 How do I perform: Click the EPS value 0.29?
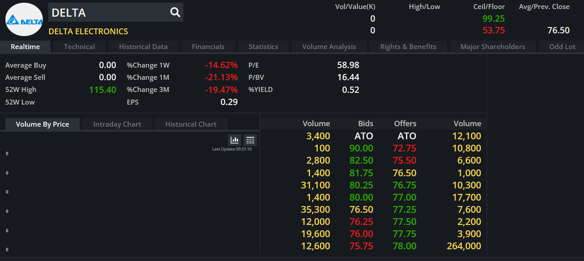pos(229,102)
